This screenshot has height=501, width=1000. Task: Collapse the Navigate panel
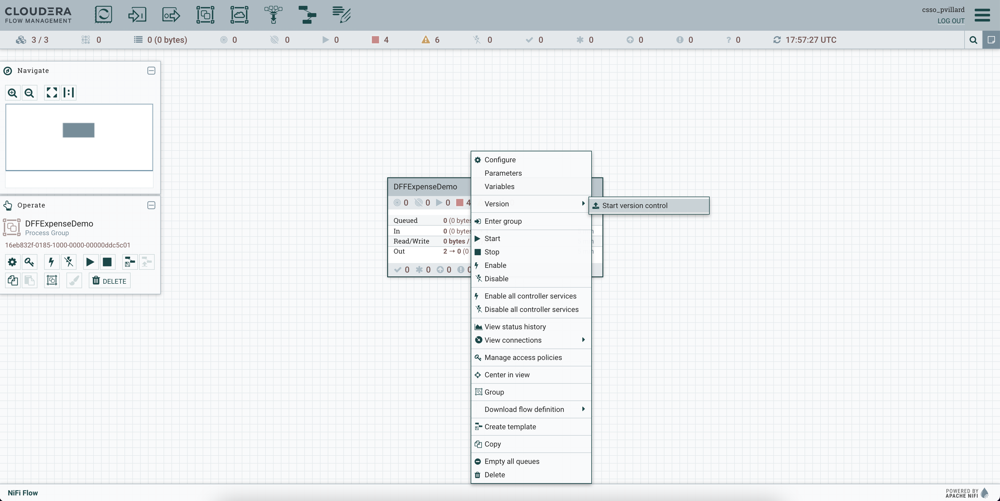coord(151,71)
